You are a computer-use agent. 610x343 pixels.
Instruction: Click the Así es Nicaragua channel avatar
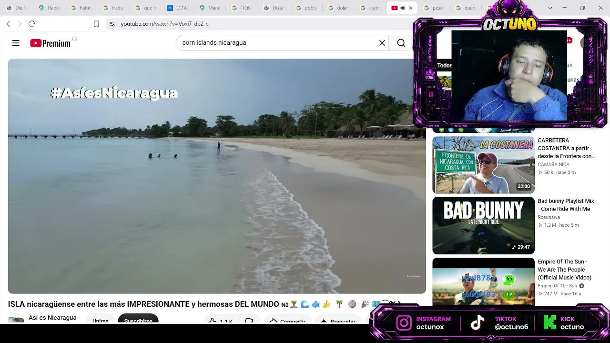click(16, 319)
